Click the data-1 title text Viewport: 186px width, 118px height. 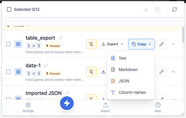(33, 66)
